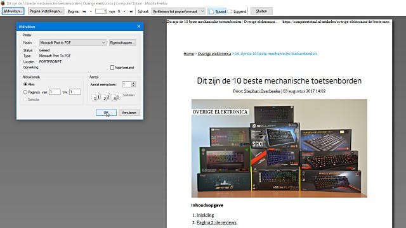406x228 pixels.
Task: Click the Firefox logo in title bar
Action: (3, 3)
